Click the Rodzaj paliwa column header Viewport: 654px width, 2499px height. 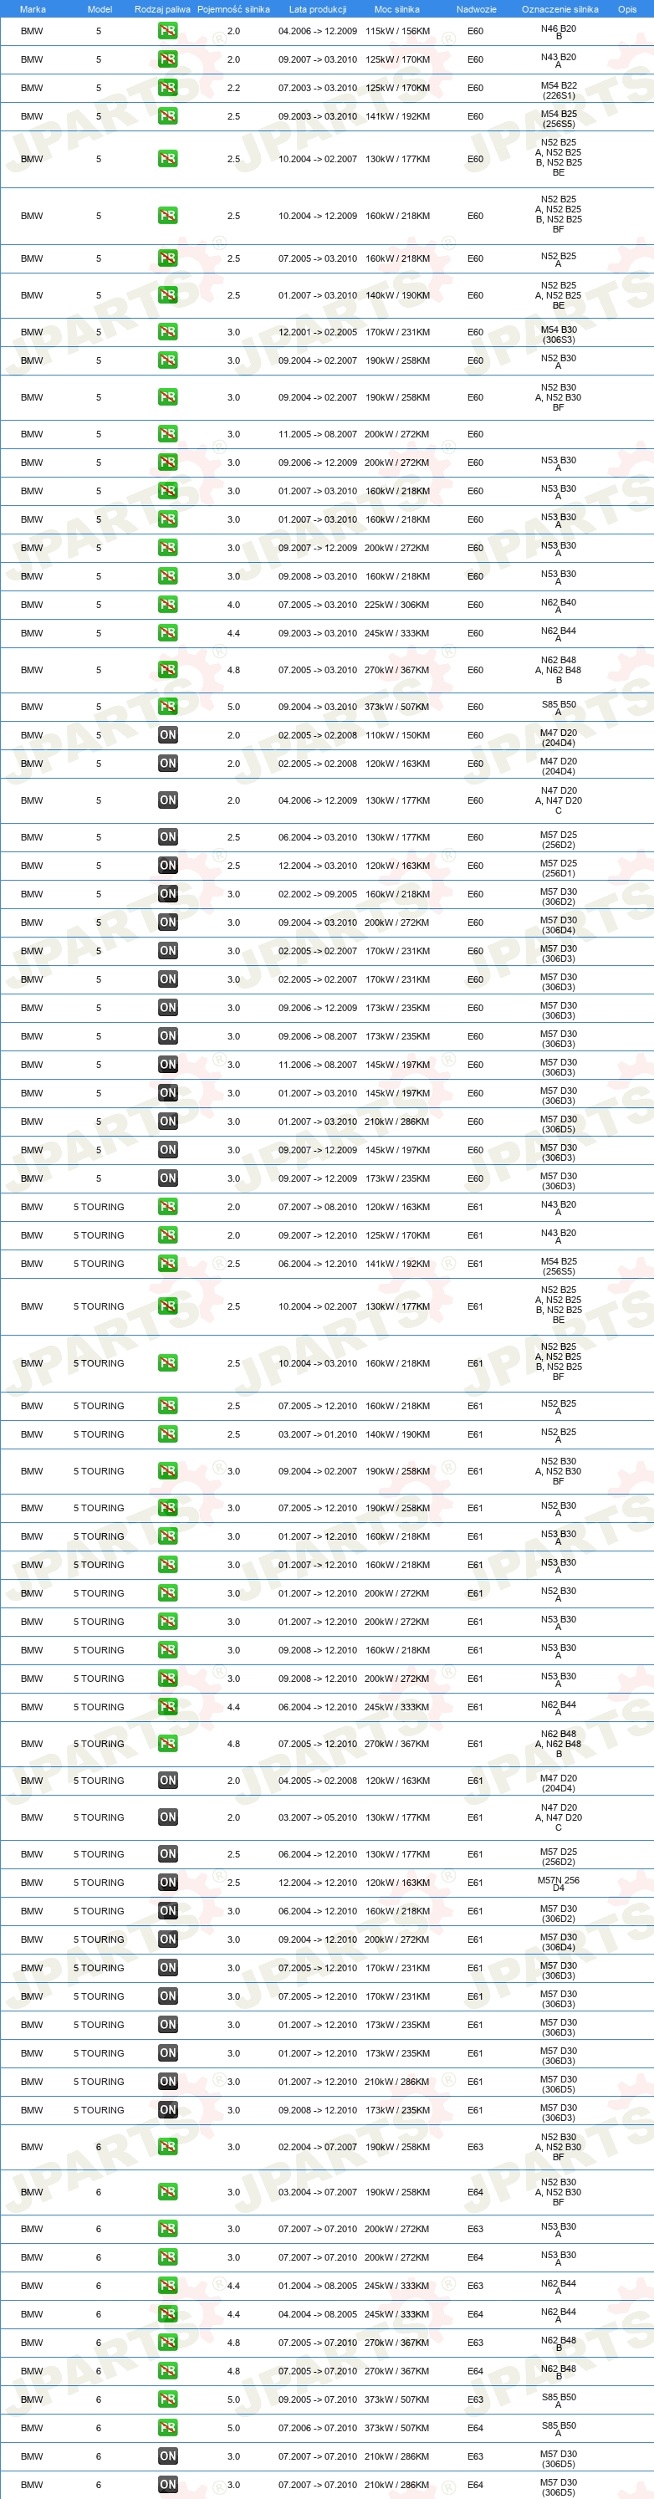tap(162, 8)
